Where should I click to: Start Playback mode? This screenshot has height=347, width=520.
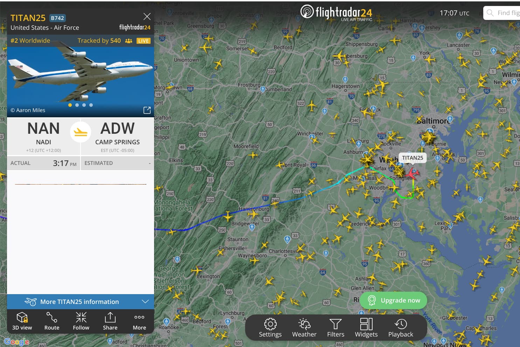(x=401, y=328)
